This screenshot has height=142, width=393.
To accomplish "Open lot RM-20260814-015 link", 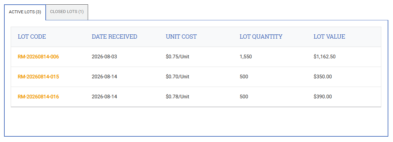I will 38,77.
